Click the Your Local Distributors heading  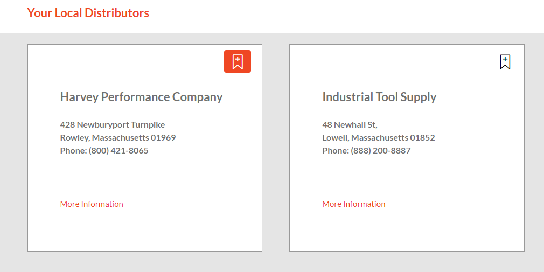point(88,13)
